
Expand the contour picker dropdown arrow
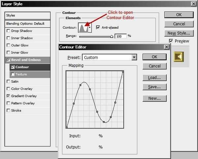pos(90,28)
